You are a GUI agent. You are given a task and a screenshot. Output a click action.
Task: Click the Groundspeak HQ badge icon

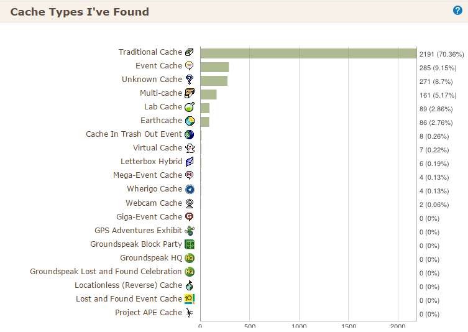pos(190,258)
